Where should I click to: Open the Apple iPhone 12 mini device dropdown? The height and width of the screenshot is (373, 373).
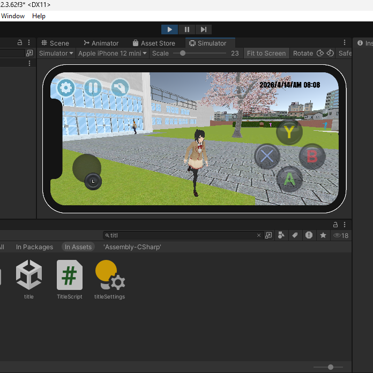tap(113, 53)
